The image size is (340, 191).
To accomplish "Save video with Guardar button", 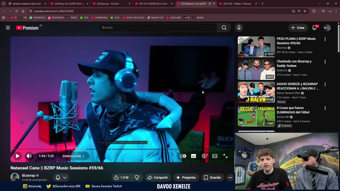I will 212,177.
